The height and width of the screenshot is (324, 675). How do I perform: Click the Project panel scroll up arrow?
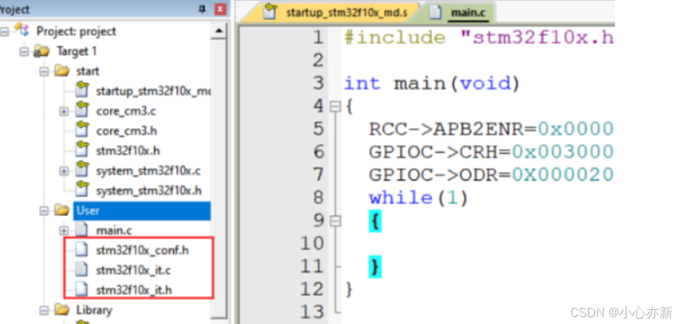(x=219, y=31)
